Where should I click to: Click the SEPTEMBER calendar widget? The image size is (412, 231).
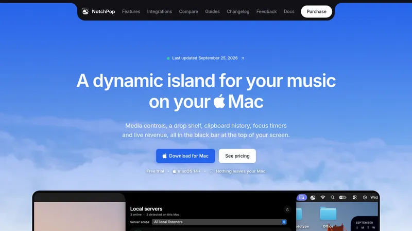(365, 224)
